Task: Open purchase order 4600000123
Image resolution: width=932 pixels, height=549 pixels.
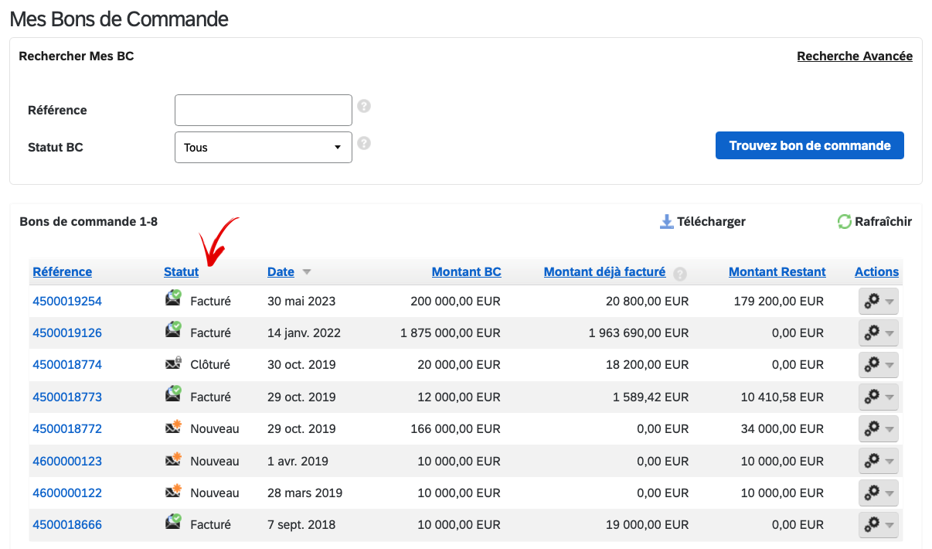Action: [67, 461]
